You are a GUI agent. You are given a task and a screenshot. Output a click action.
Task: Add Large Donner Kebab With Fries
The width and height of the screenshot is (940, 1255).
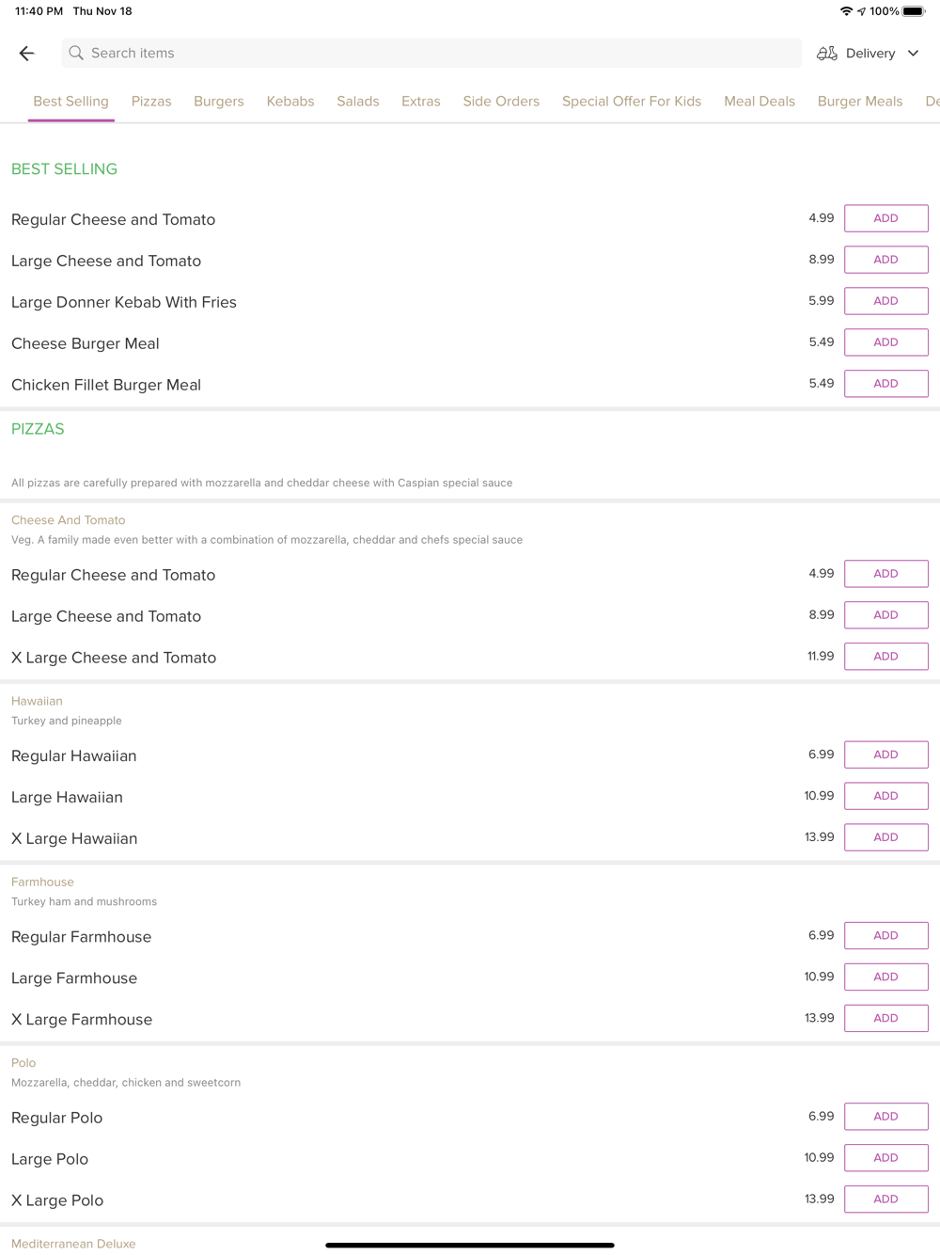click(x=885, y=301)
